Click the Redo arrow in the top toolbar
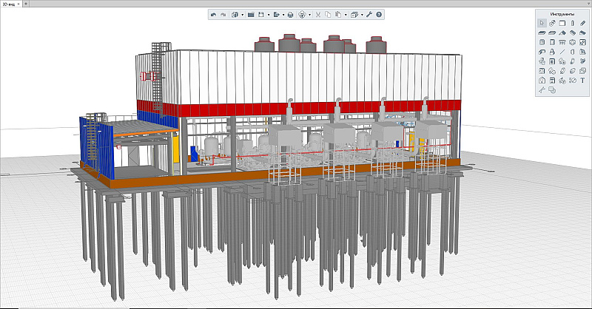592x309 pixels. (x=223, y=14)
